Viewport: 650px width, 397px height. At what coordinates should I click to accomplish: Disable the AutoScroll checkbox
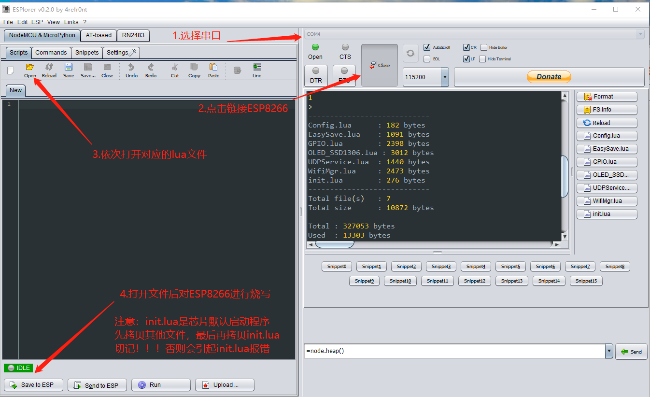point(427,47)
